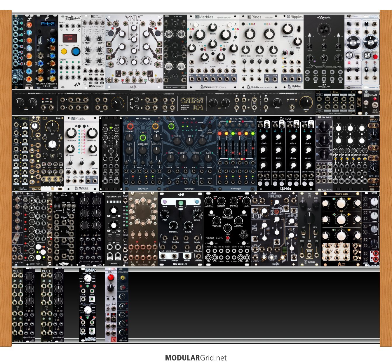
Task: Select the SFX1 send/return module
Action: 374,153
